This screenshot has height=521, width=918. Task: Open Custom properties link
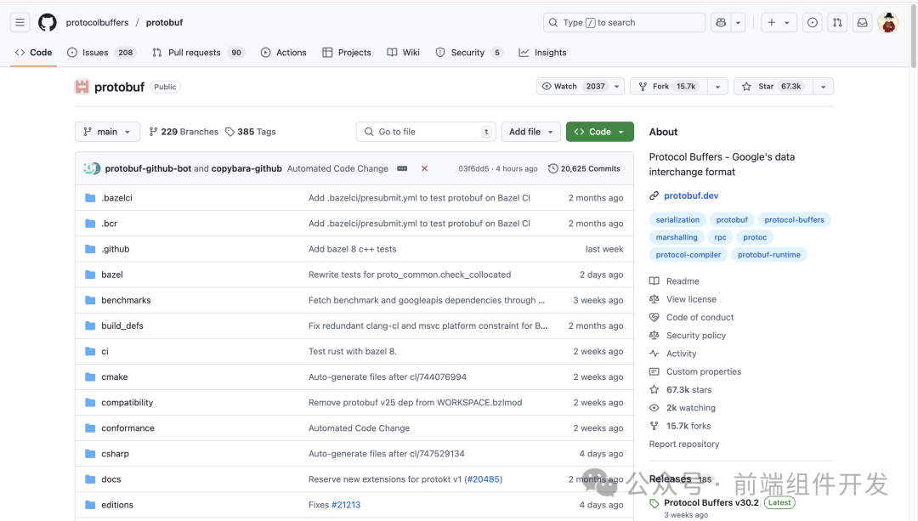(x=703, y=371)
